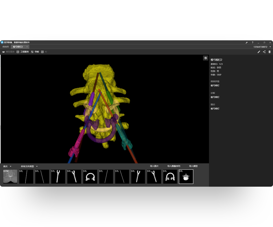Open the layers panel icon in viewport
This screenshot has width=273, height=227.
[x=205, y=58]
